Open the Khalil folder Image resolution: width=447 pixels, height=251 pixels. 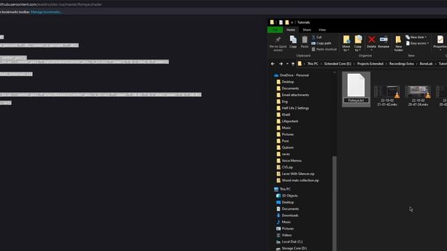[284, 114]
